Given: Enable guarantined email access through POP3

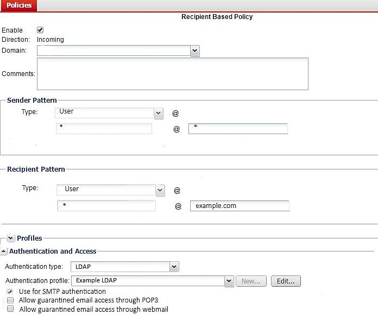Looking at the screenshot, I should click(x=10, y=300).
